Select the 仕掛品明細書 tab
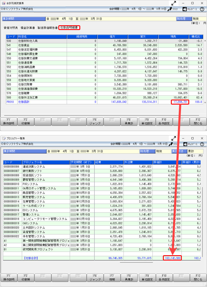Viewport: 207px width, 287px height. click(x=69, y=28)
